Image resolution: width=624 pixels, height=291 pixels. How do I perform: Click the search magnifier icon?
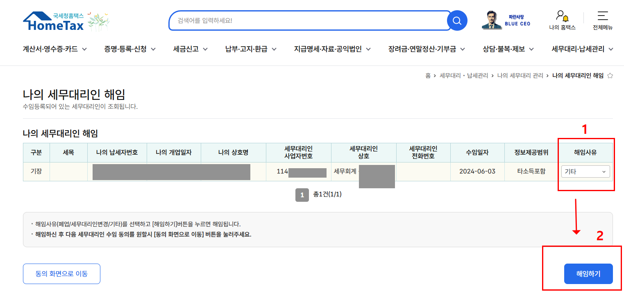(x=456, y=20)
